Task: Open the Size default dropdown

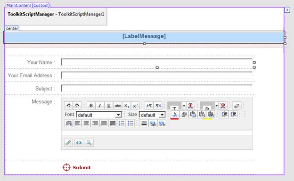Action: 152,115
